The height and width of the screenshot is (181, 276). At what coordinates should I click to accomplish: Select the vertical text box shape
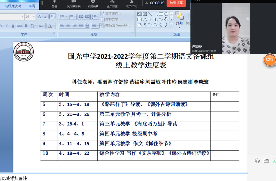145,14
